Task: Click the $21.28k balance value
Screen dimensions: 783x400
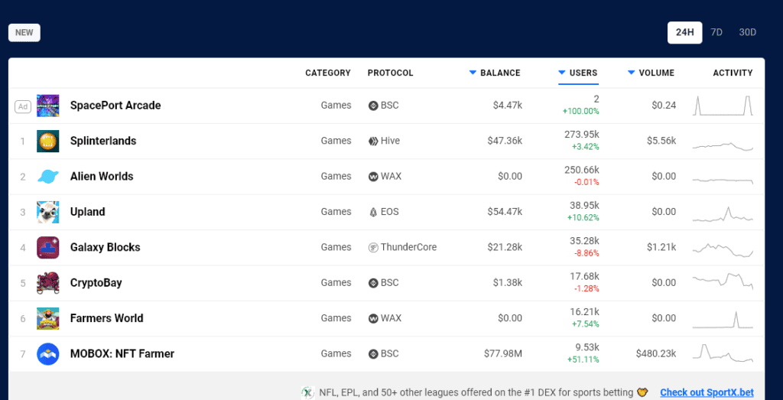Action: point(505,248)
